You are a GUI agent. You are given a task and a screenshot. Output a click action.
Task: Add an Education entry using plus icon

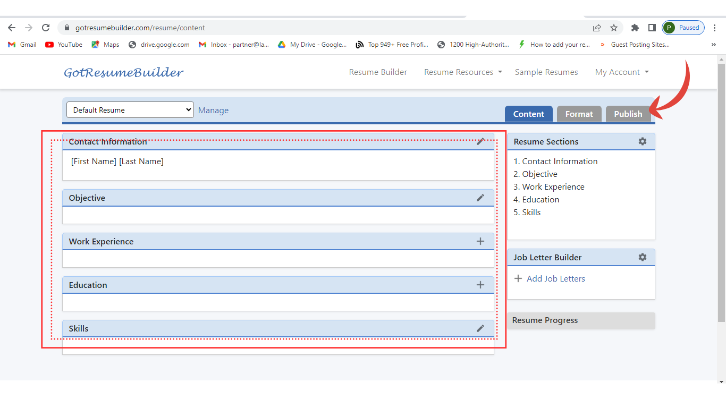480,285
